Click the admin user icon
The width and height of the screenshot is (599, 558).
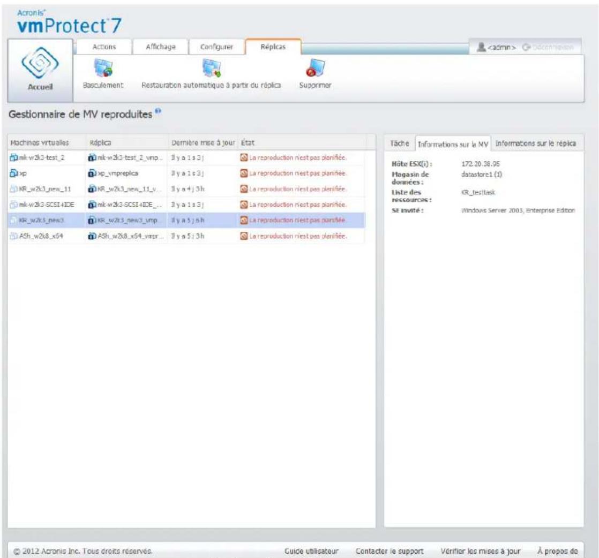[481, 47]
